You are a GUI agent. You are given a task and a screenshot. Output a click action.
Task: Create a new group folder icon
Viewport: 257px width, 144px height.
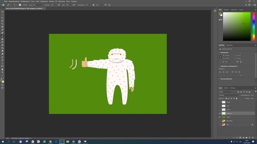247,138
